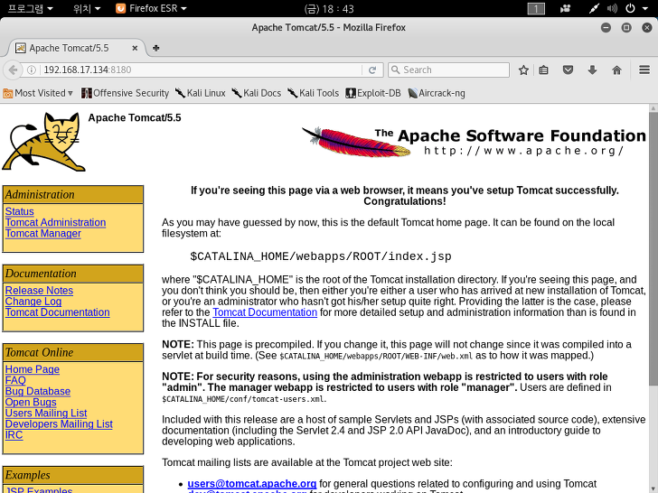Open Tomcat Documentation link in body paragraph

coord(265,312)
